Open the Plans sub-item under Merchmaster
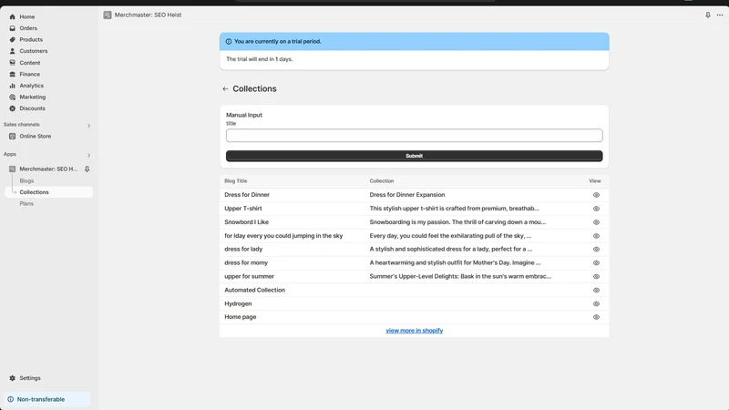The image size is (729, 410). (x=26, y=203)
